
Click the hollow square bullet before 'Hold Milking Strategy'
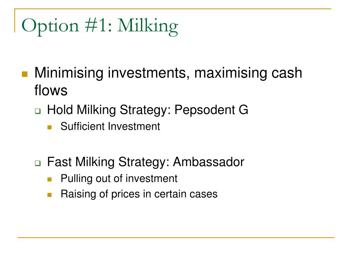click(x=38, y=111)
